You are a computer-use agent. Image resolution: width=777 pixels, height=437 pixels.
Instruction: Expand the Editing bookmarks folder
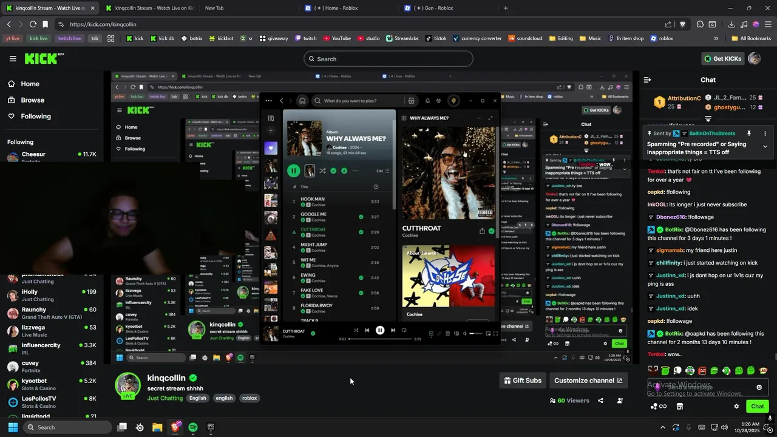pyautogui.click(x=561, y=38)
